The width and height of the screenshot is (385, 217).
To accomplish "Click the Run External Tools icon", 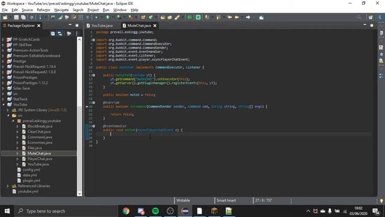I will click(x=131, y=17).
